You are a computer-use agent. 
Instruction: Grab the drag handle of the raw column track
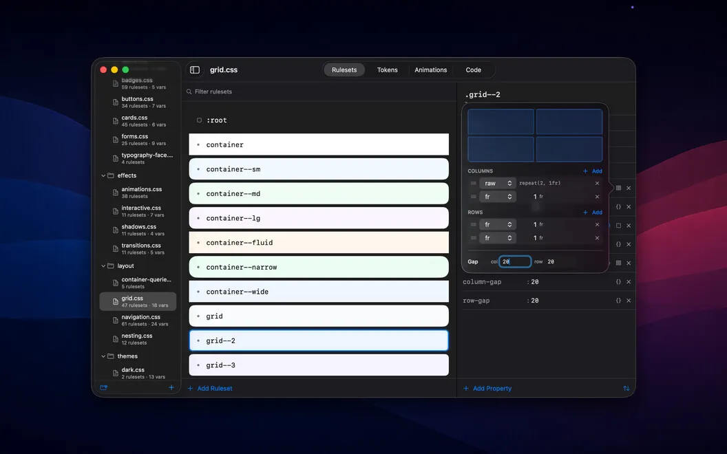point(474,184)
